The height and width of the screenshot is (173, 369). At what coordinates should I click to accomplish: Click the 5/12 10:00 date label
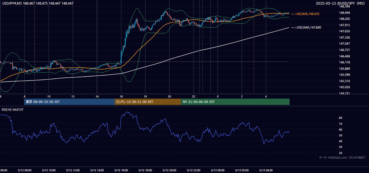tap(49, 170)
